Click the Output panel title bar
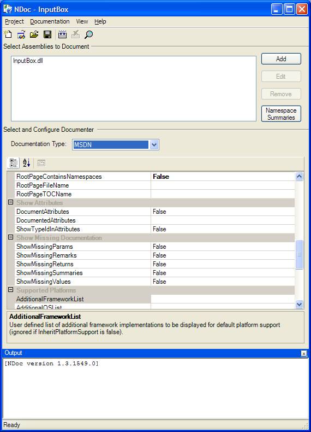Viewport: 311px width, 432px height. click(155, 353)
